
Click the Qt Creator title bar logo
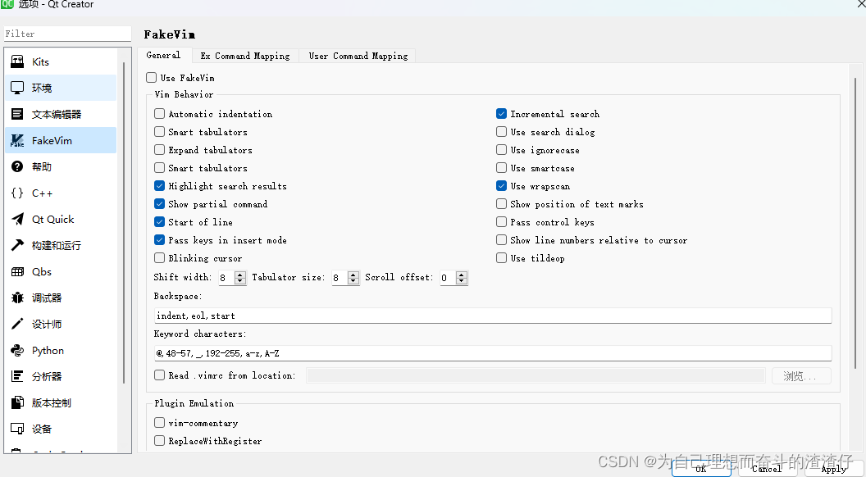coord(7,4)
